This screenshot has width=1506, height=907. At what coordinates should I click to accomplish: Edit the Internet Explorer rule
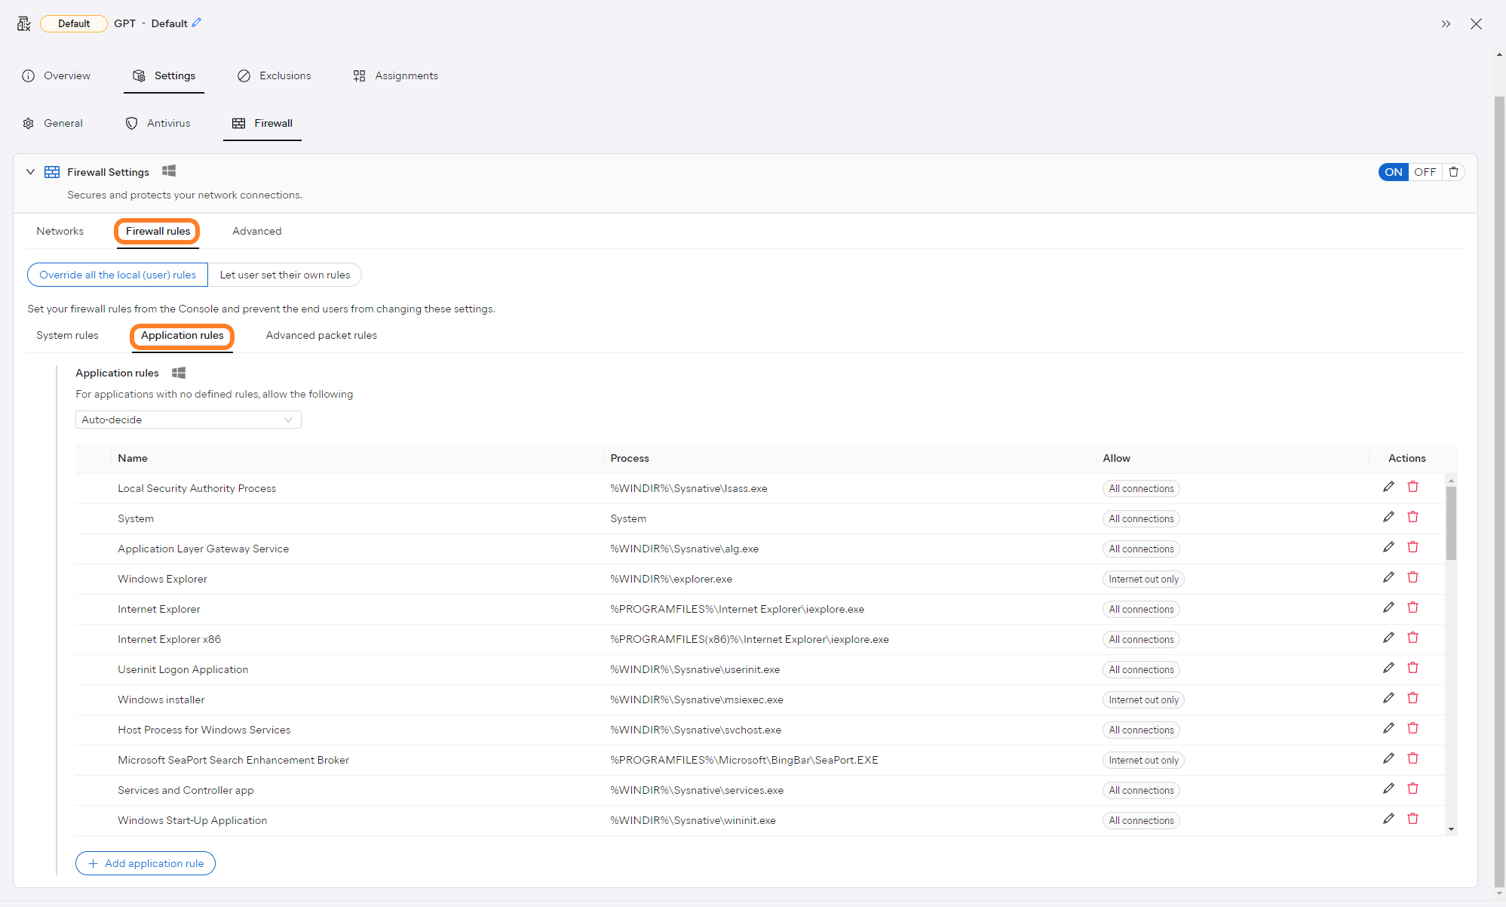point(1388,607)
